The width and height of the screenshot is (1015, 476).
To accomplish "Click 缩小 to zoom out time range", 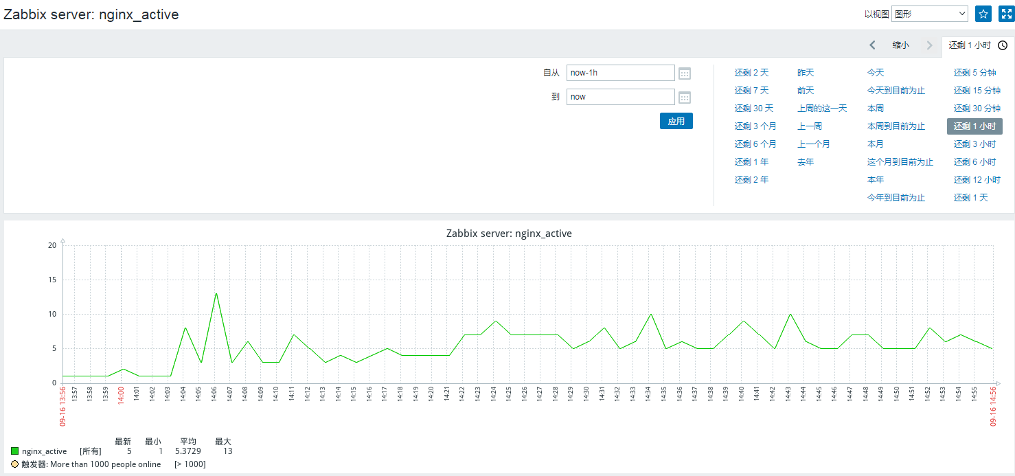I will point(900,45).
